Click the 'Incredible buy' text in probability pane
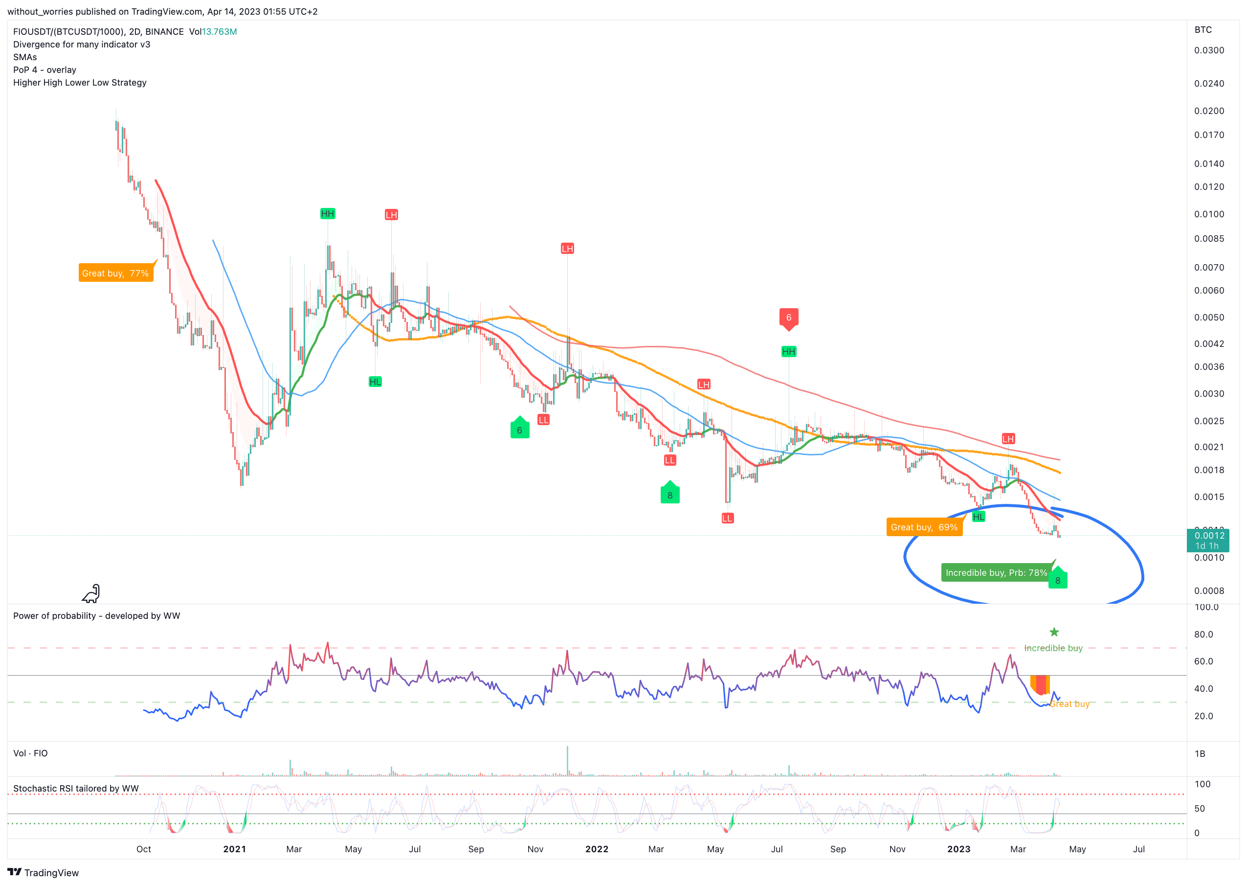Screen dimensions: 1247x885 click(1054, 648)
